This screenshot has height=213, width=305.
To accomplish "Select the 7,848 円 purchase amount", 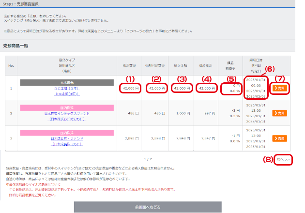I will click(183, 138).
